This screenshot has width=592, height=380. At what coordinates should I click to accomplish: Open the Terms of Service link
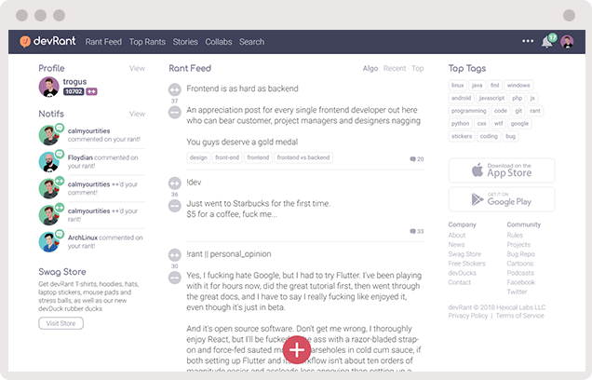tap(520, 316)
